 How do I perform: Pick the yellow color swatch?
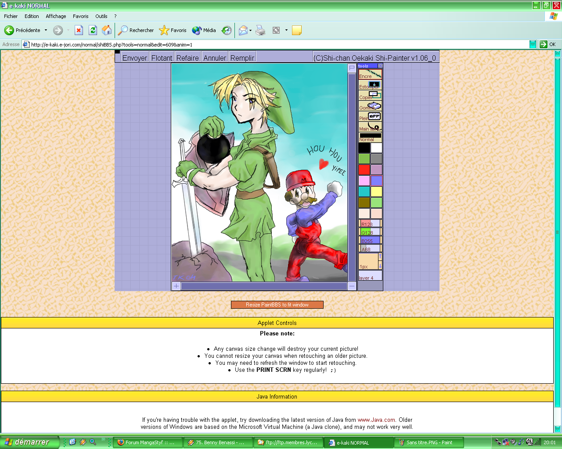376,192
